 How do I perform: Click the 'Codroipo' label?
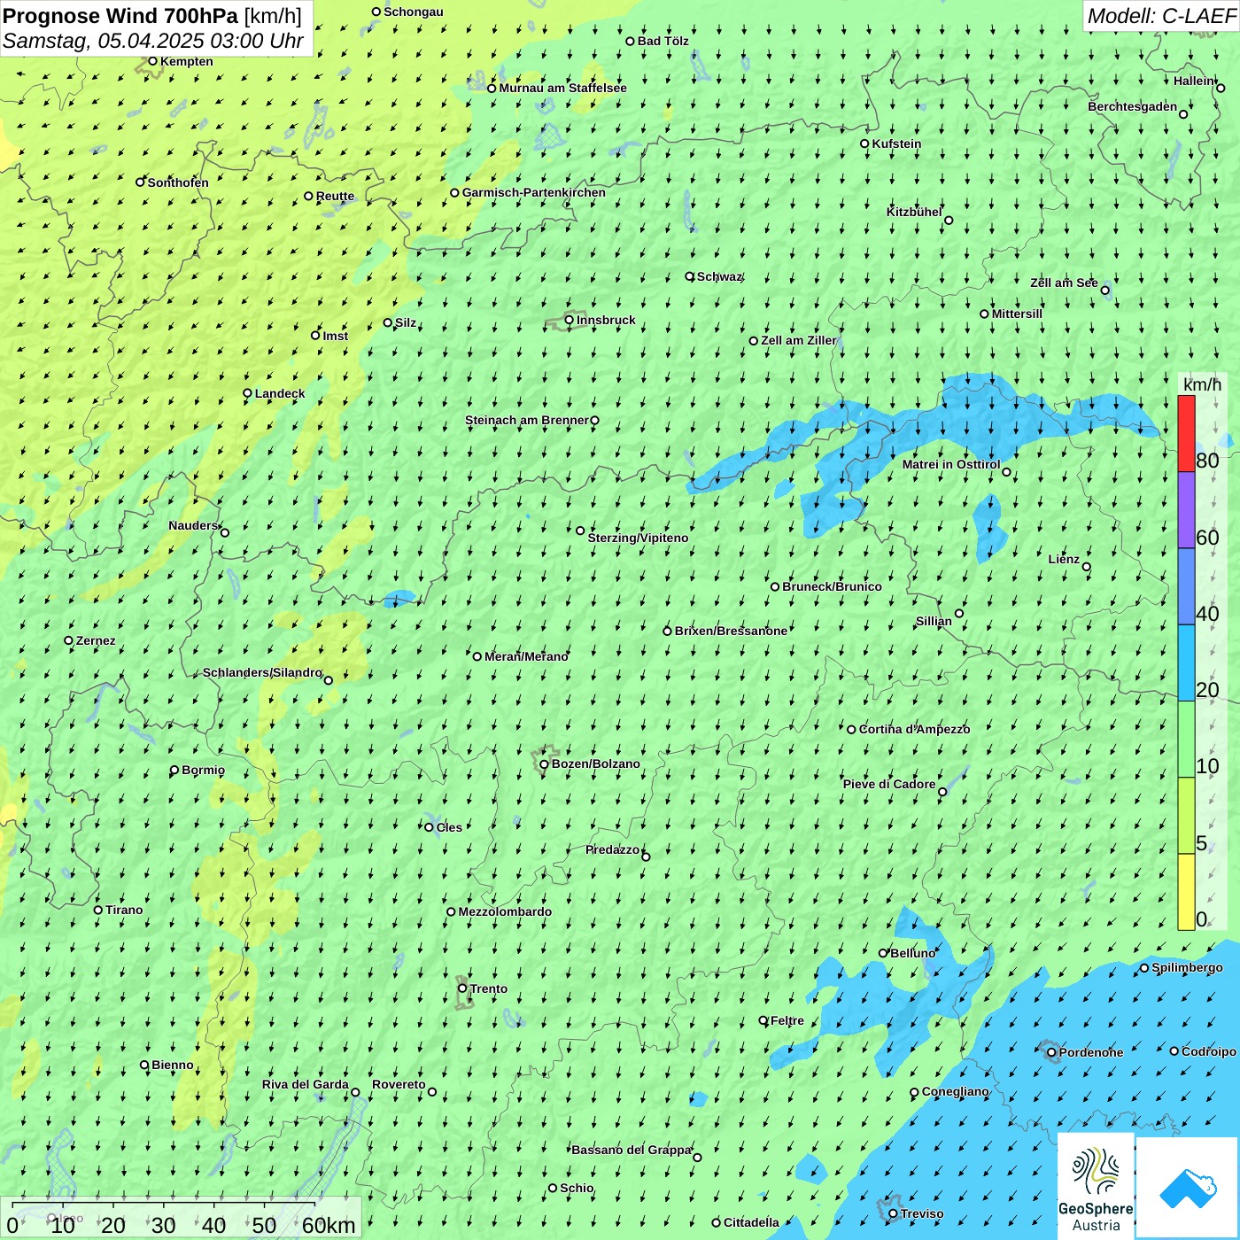1209,1051
